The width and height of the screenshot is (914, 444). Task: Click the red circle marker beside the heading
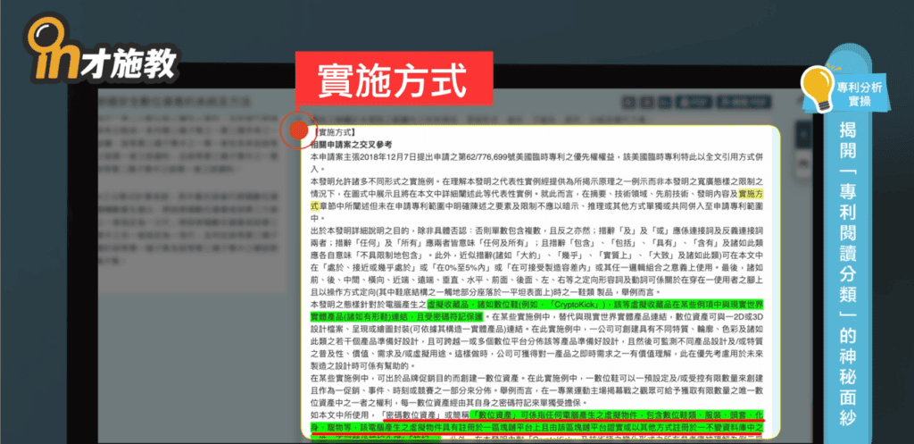point(294,130)
